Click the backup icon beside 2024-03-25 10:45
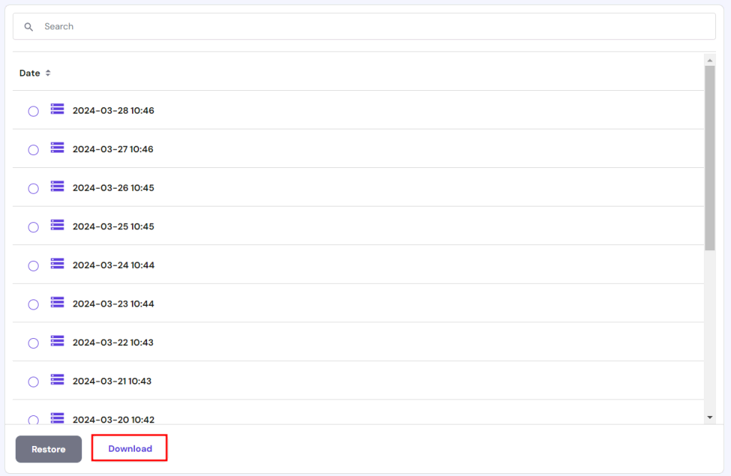The height and width of the screenshot is (476, 731). point(56,226)
